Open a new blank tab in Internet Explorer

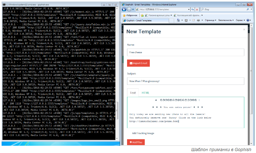coord(171,21)
